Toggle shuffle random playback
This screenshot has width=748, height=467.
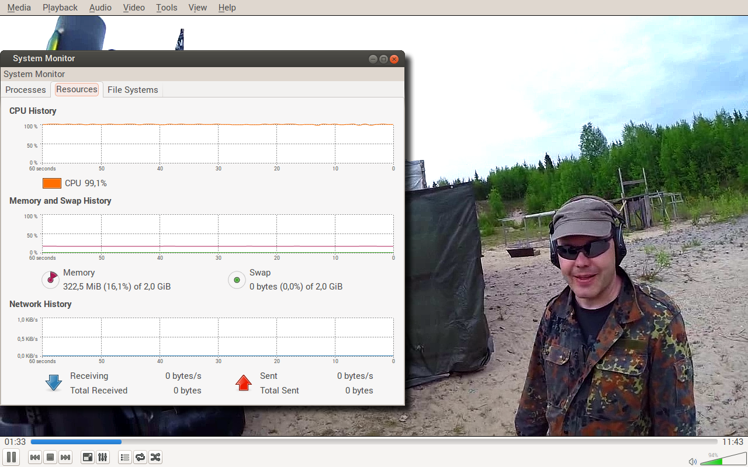pos(155,457)
